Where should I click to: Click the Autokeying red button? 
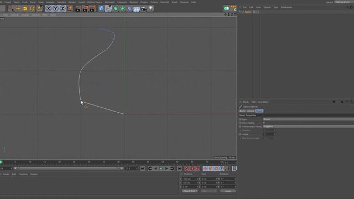192,169
